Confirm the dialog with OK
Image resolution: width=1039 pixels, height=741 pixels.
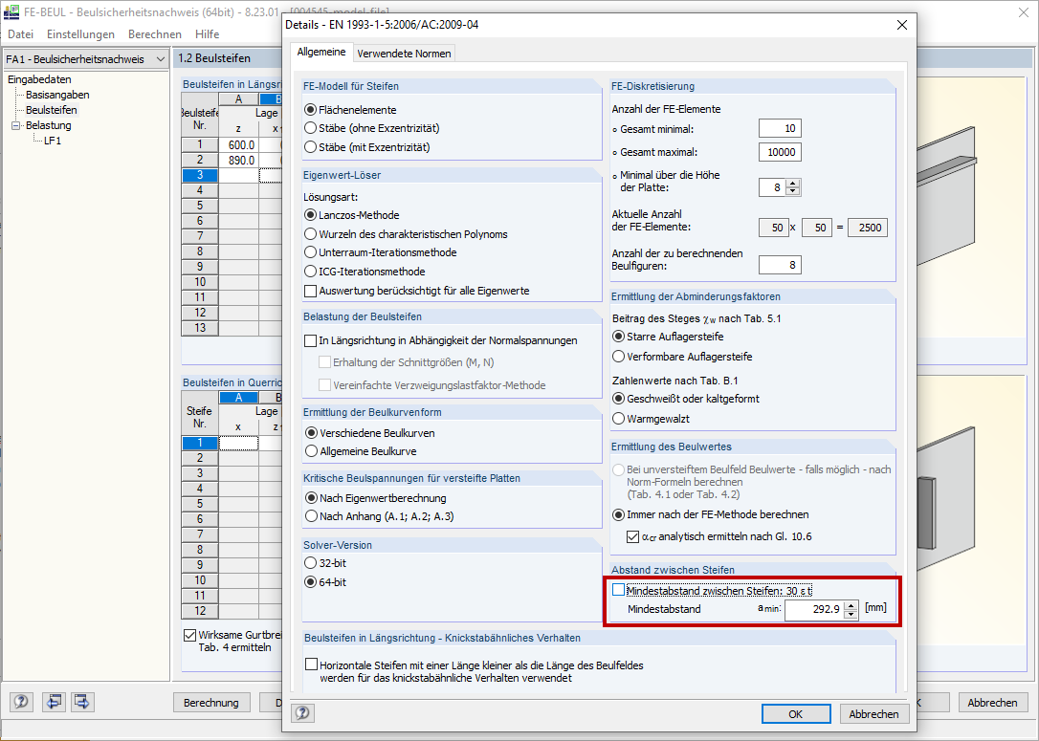tap(795, 713)
